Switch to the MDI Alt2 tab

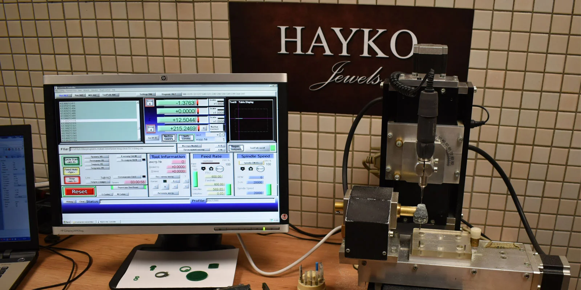[92, 95]
